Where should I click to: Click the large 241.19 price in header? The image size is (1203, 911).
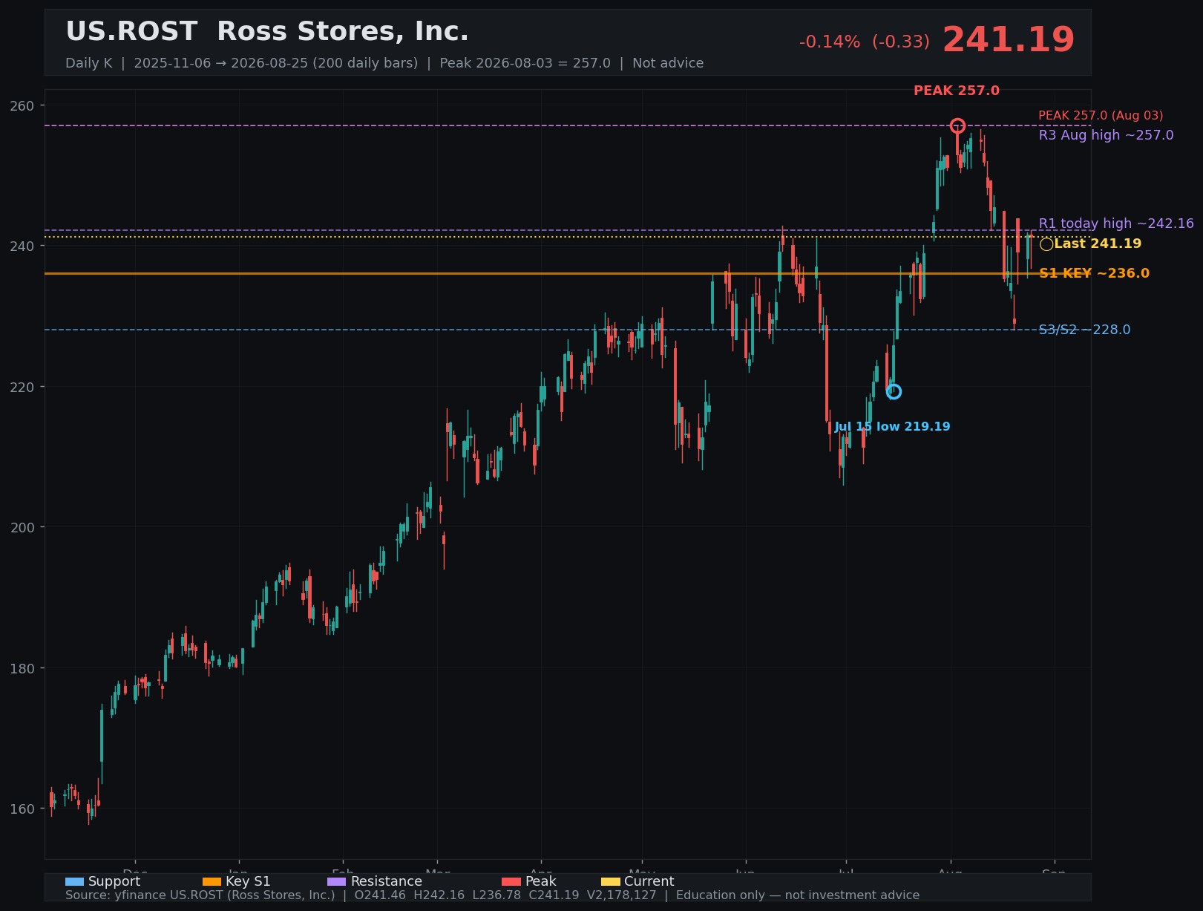click(x=1009, y=40)
